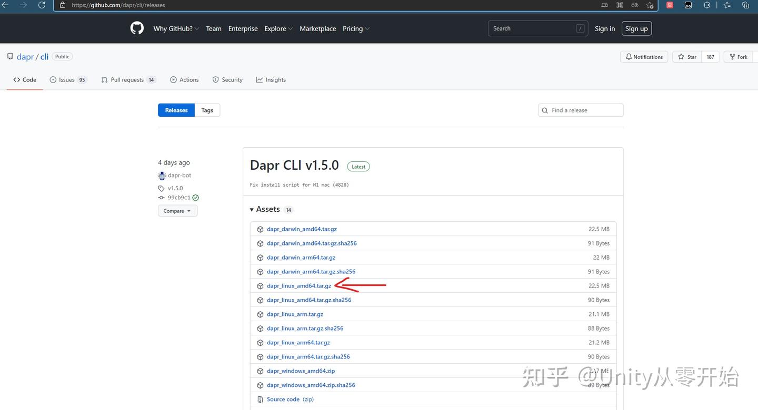Star the dapr/cli repository

click(x=687, y=57)
